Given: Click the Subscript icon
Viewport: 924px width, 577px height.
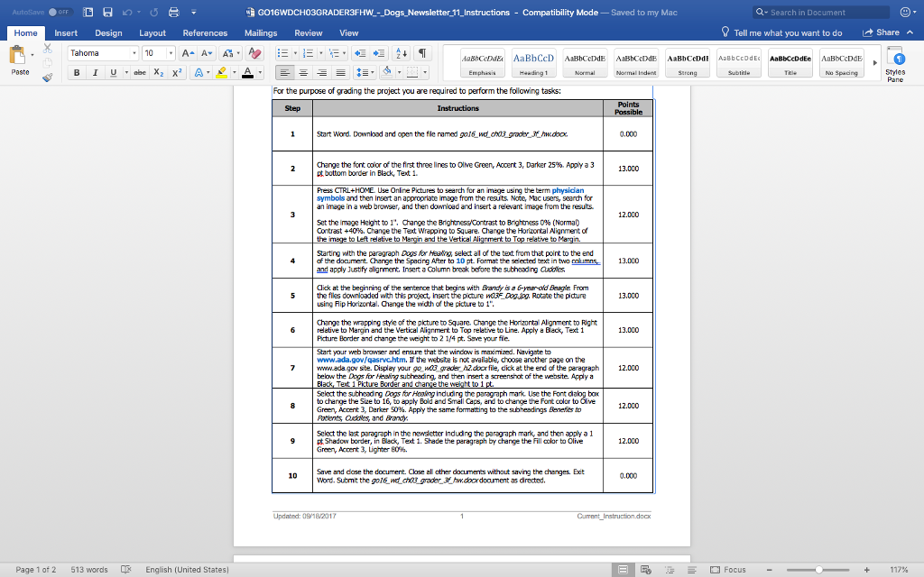Looking at the screenshot, I should (159, 71).
